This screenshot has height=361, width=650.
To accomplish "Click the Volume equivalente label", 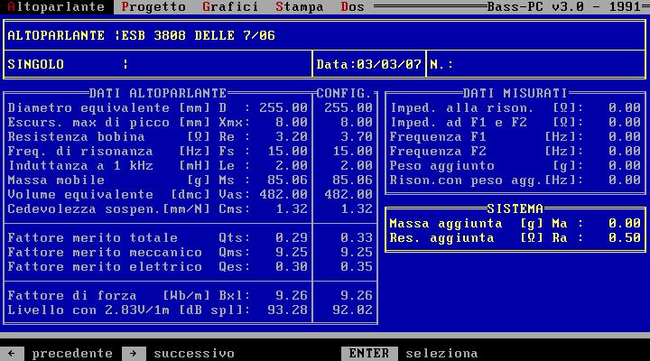I will tap(80, 194).
